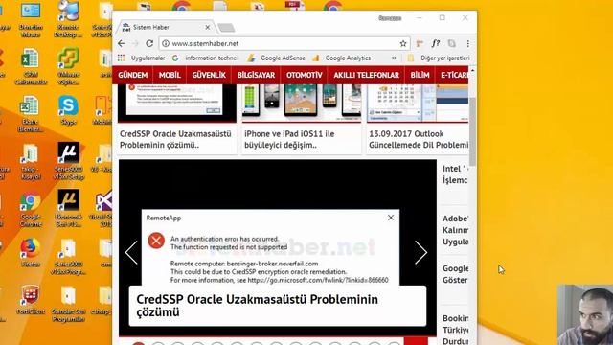Open the Firefox desktop shortcut
The image size is (613, 345).
pos(31,252)
